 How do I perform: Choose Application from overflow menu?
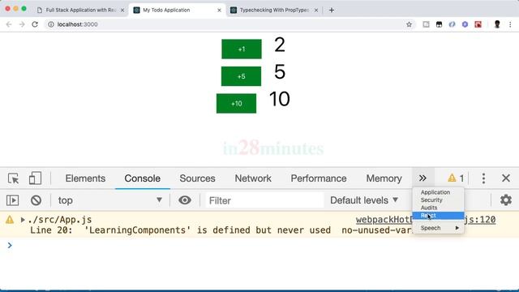click(438, 192)
